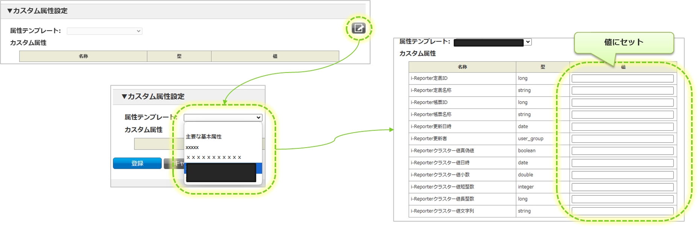The height and width of the screenshot is (228, 699).
Task: Open the 属性テンプレート dropdown in the middle dialog
Action: [223, 118]
